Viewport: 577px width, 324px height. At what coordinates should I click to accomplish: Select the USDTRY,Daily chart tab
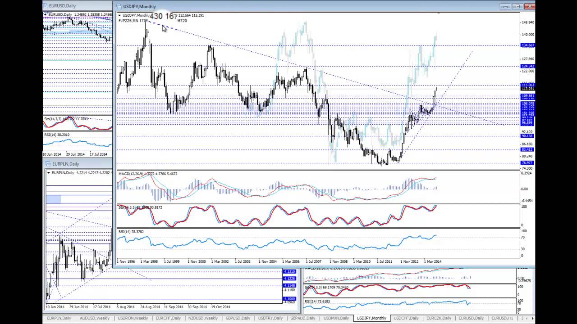click(x=270, y=318)
